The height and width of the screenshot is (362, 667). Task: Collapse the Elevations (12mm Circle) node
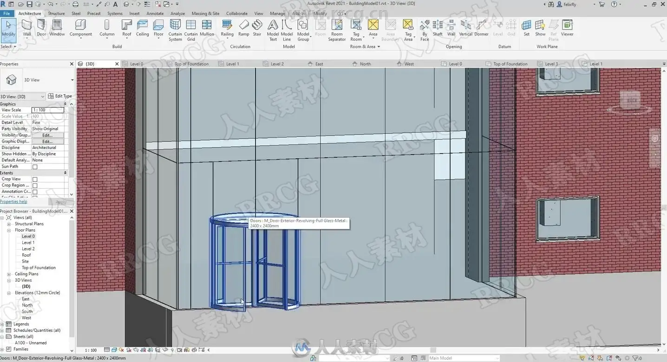point(9,293)
